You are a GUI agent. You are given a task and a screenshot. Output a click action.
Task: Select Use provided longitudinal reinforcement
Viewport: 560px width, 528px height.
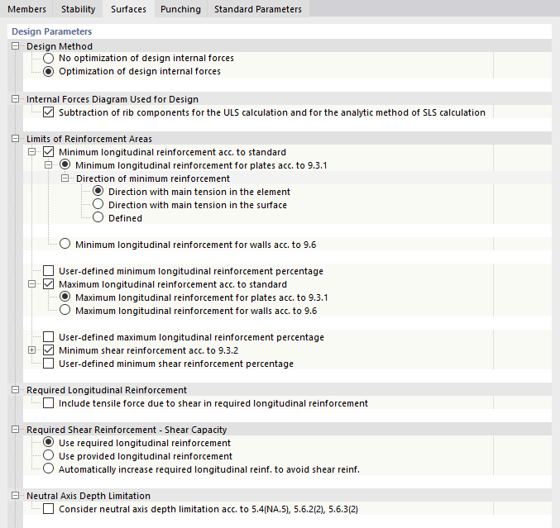pyautogui.click(x=49, y=456)
